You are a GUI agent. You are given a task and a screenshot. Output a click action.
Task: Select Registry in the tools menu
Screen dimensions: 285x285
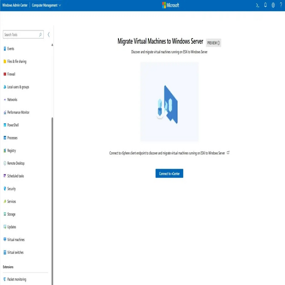(x=12, y=151)
